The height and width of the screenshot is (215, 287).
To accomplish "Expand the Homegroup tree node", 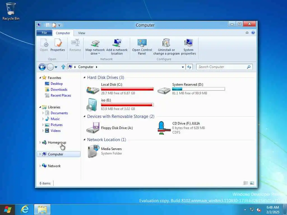I will click(x=40, y=142).
